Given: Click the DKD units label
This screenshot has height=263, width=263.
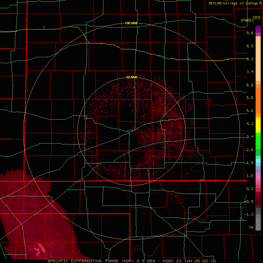Looking at the screenshot, I should pyautogui.click(x=257, y=17).
